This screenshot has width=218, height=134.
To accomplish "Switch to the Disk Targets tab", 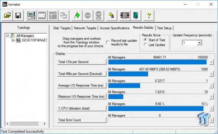I will 62,28.
